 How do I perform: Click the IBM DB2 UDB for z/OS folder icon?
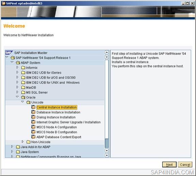pyautogui.click(x=23, y=77)
